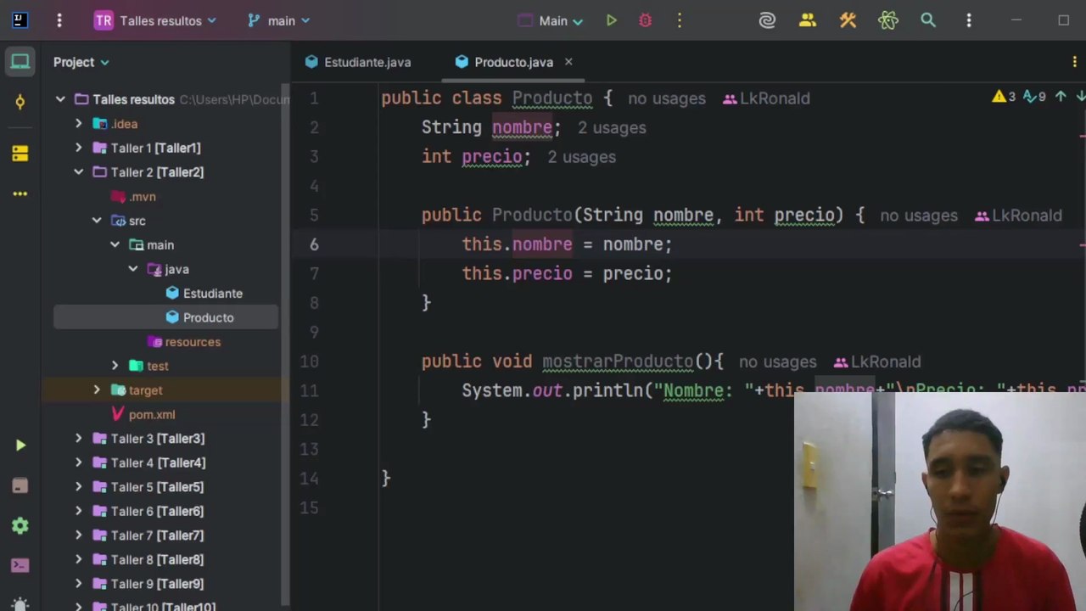This screenshot has width=1086, height=611.
Task: Select Taller 9 [Taller9] module
Action: coord(148,584)
